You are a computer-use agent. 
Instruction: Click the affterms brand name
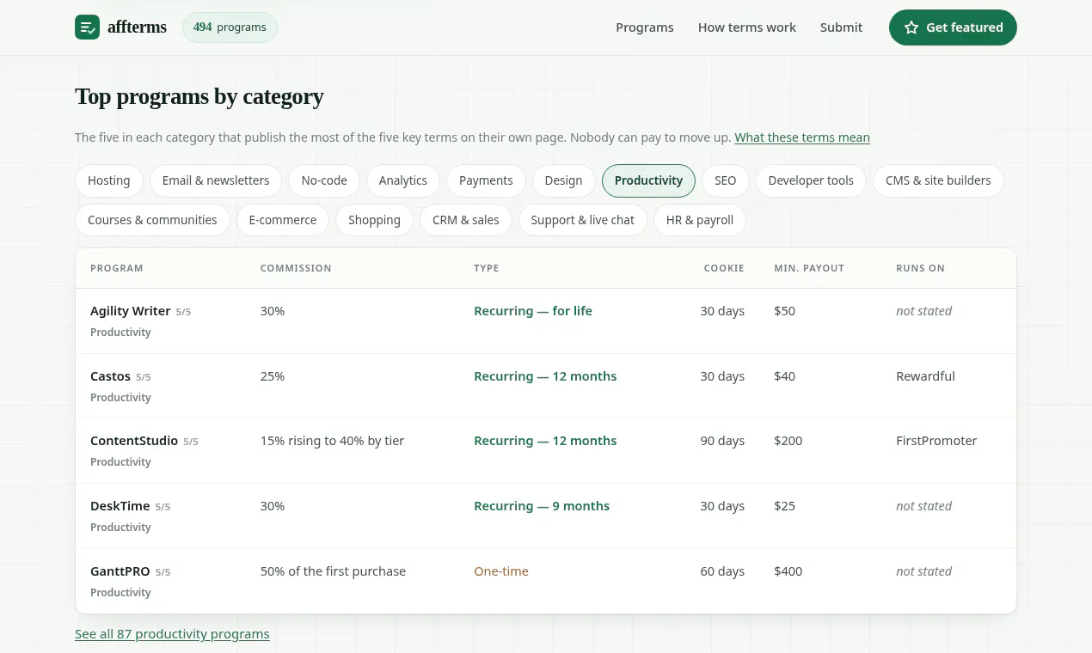click(138, 27)
